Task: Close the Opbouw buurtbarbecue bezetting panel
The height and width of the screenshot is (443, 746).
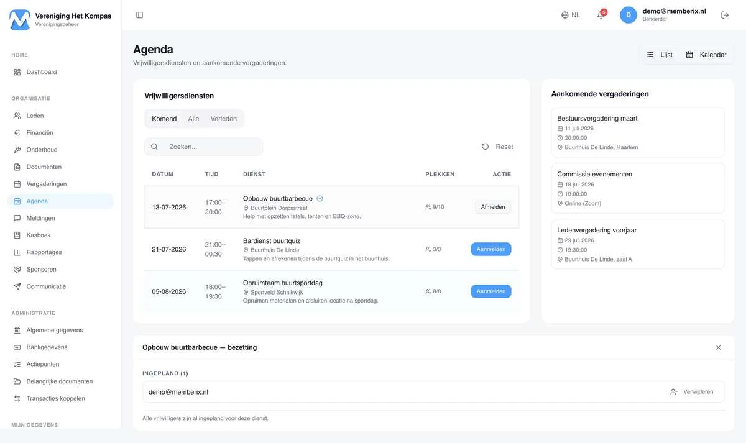Action: (719, 347)
